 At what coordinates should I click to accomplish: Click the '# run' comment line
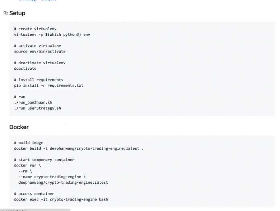point(20,97)
